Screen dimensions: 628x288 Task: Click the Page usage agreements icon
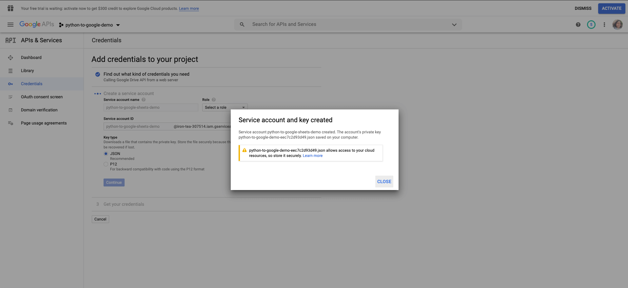click(x=10, y=123)
